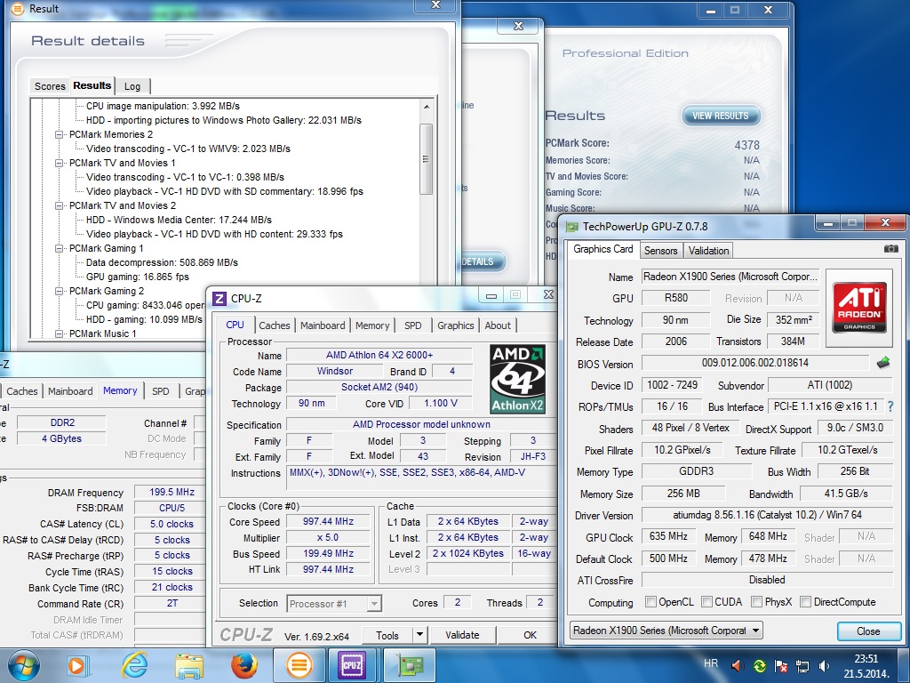The height and width of the screenshot is (683, 910).
Task: Open the SPD tab in front CPU-Z
Action: click(x=412, y=325)
